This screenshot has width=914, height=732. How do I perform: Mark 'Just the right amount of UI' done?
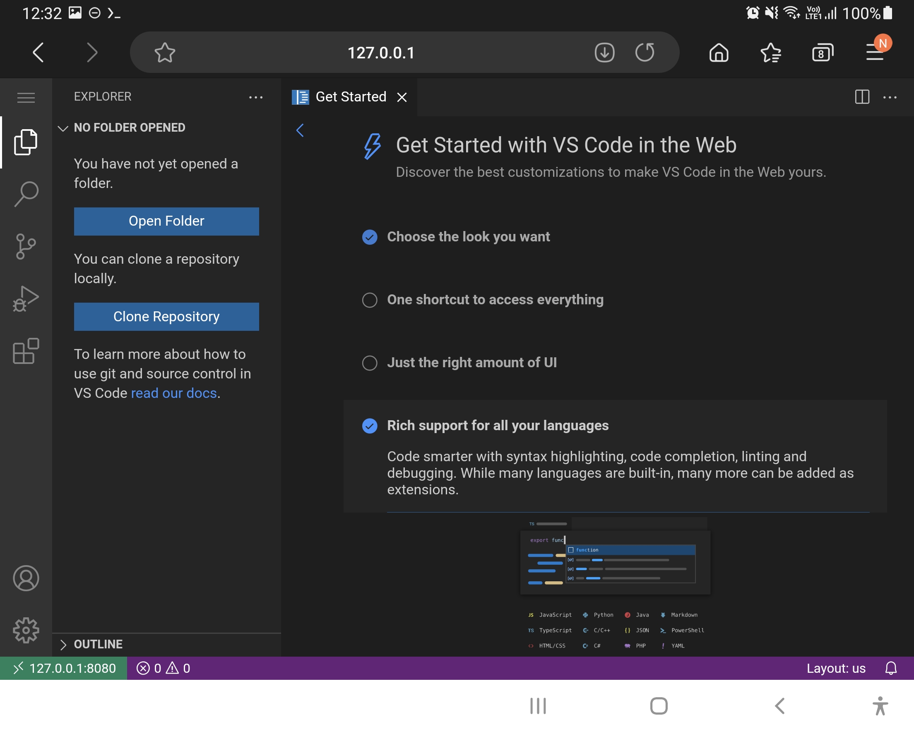[370, 363]
